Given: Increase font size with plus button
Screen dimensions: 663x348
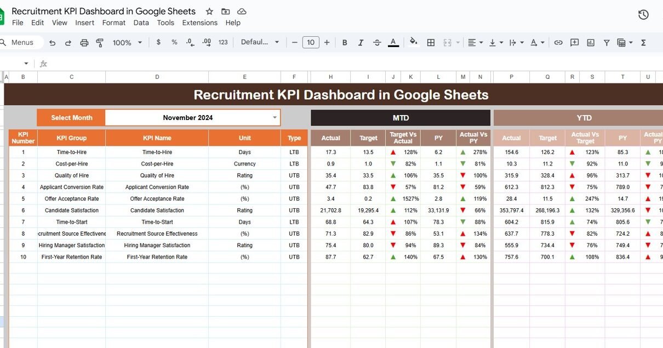Looking at the screenshot, I should pyautogui.click(x=327, y=42).
